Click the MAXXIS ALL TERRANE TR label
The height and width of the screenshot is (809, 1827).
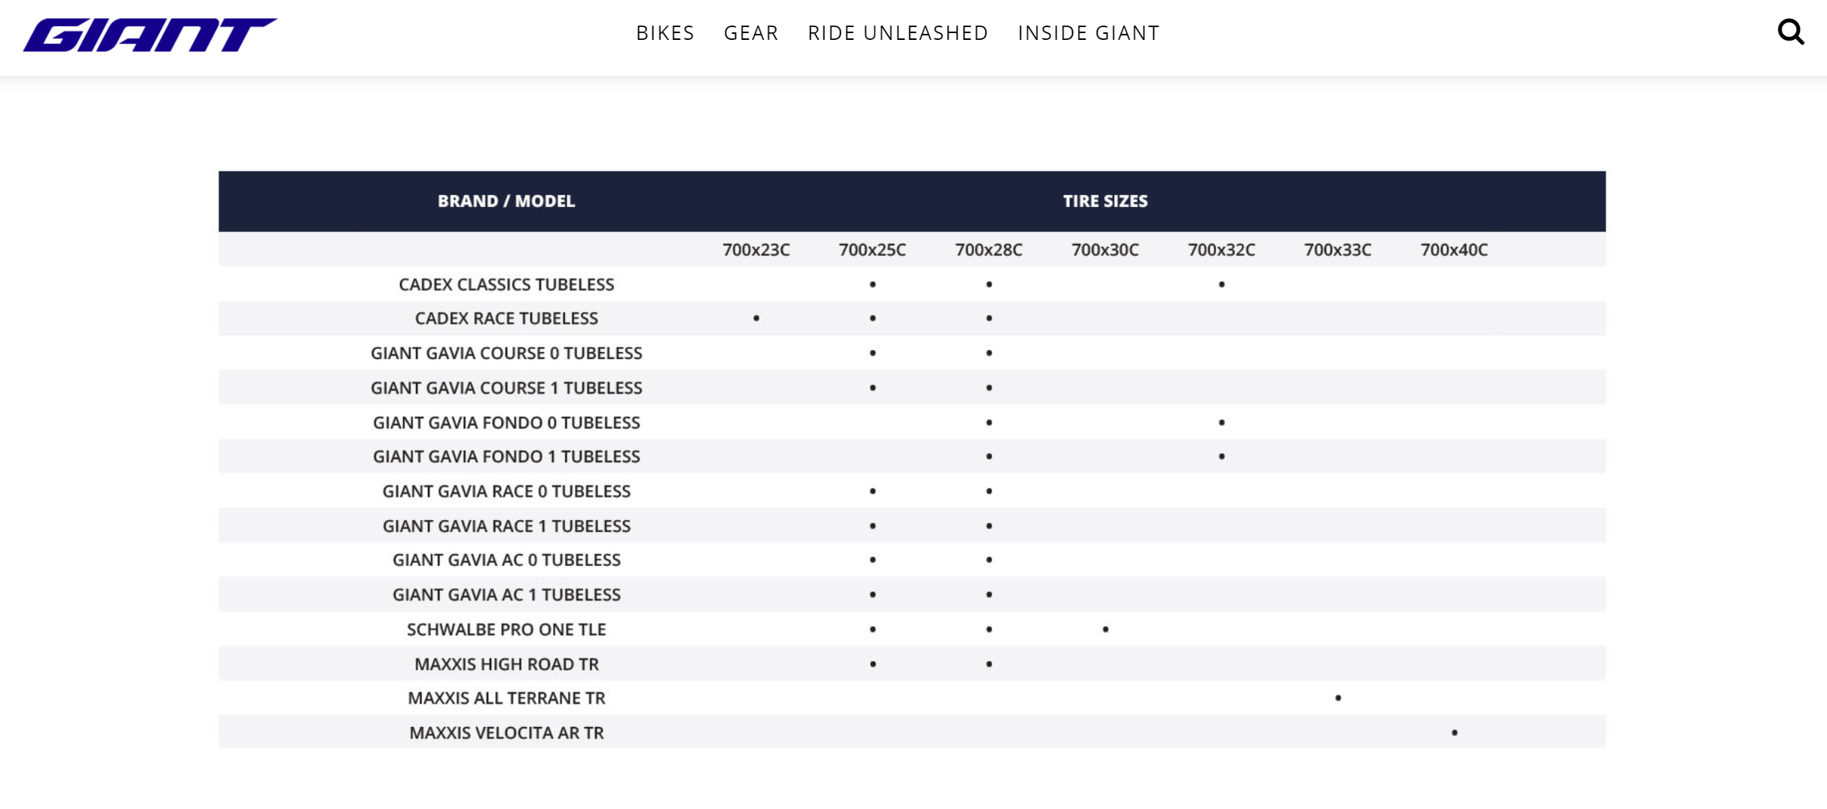[506, 698]
